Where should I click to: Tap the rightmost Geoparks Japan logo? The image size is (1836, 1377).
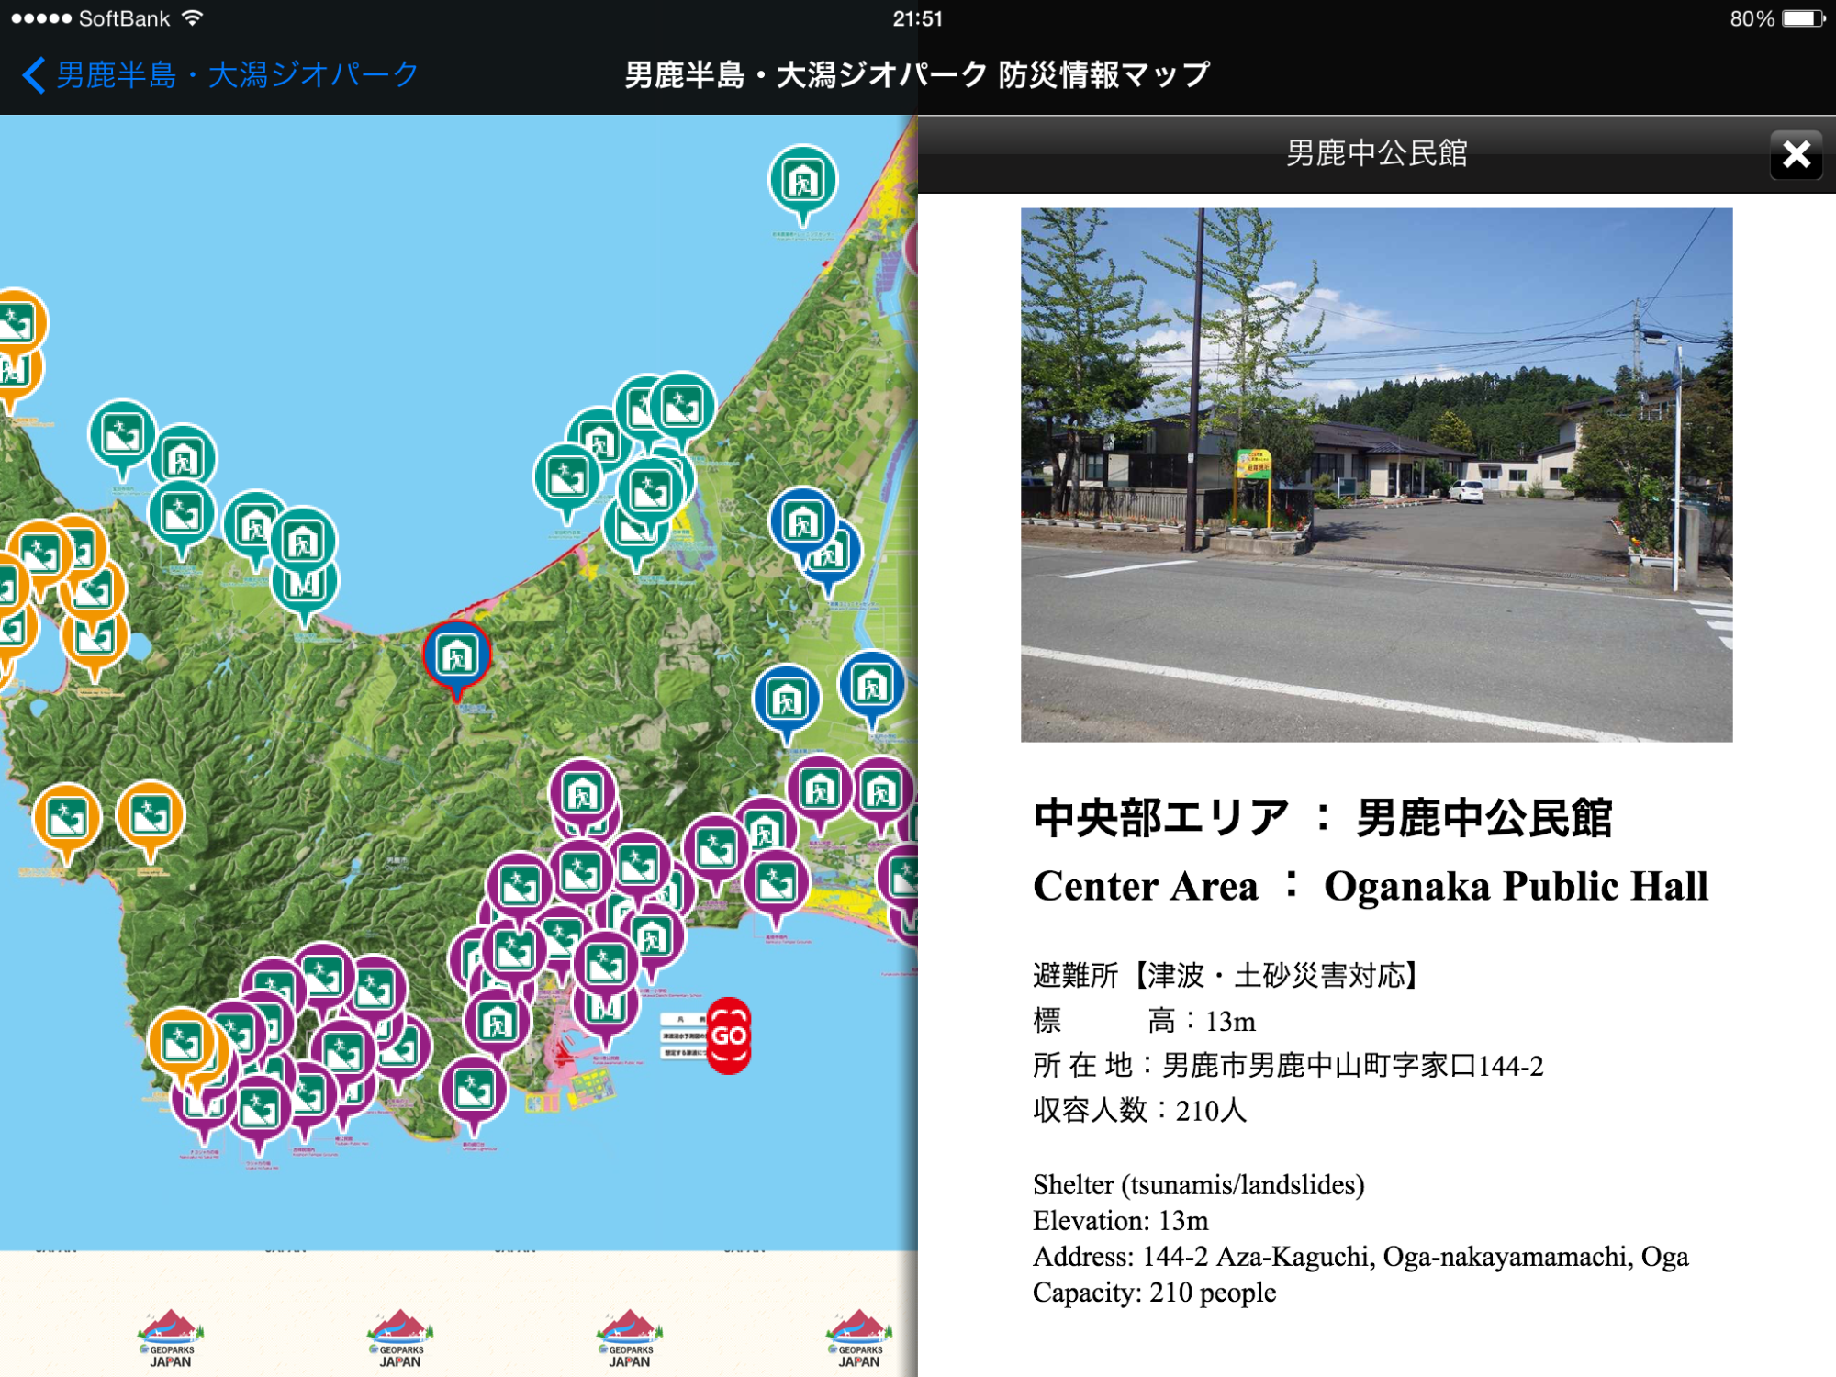859,1338
